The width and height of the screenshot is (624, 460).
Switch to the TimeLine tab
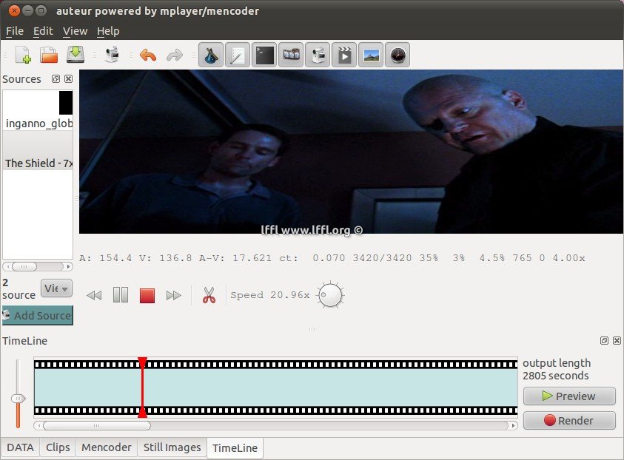click(235, 448)
